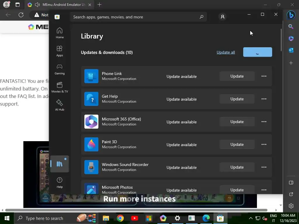Open AI Hub in Store sidebar
Image resolution: width=299 pixels, height=224 pixels.
[60, 105]
